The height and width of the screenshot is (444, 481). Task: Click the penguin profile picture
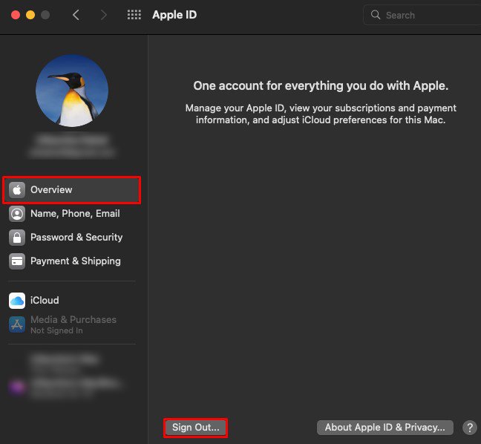(x=72, y=91)
